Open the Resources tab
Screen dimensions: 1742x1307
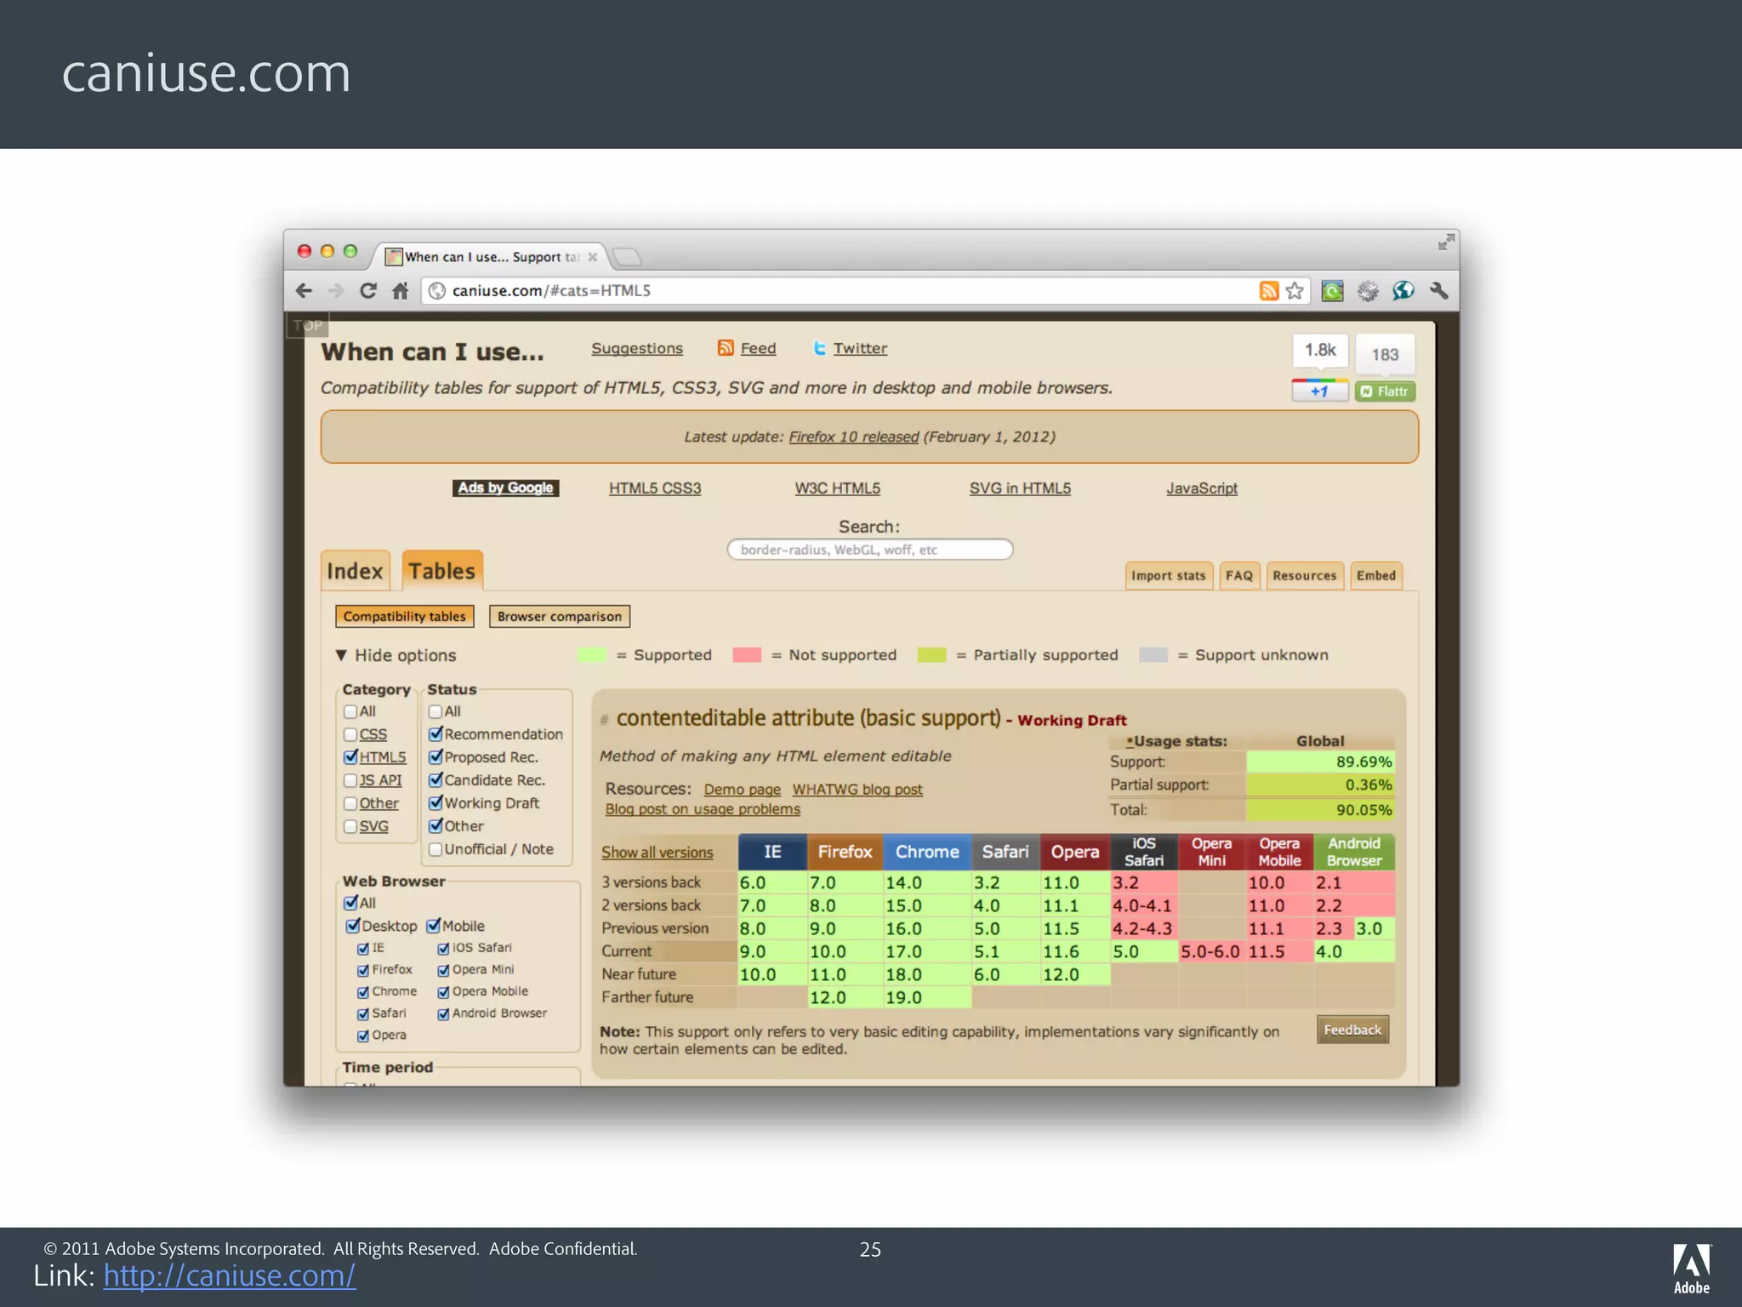1305,576
